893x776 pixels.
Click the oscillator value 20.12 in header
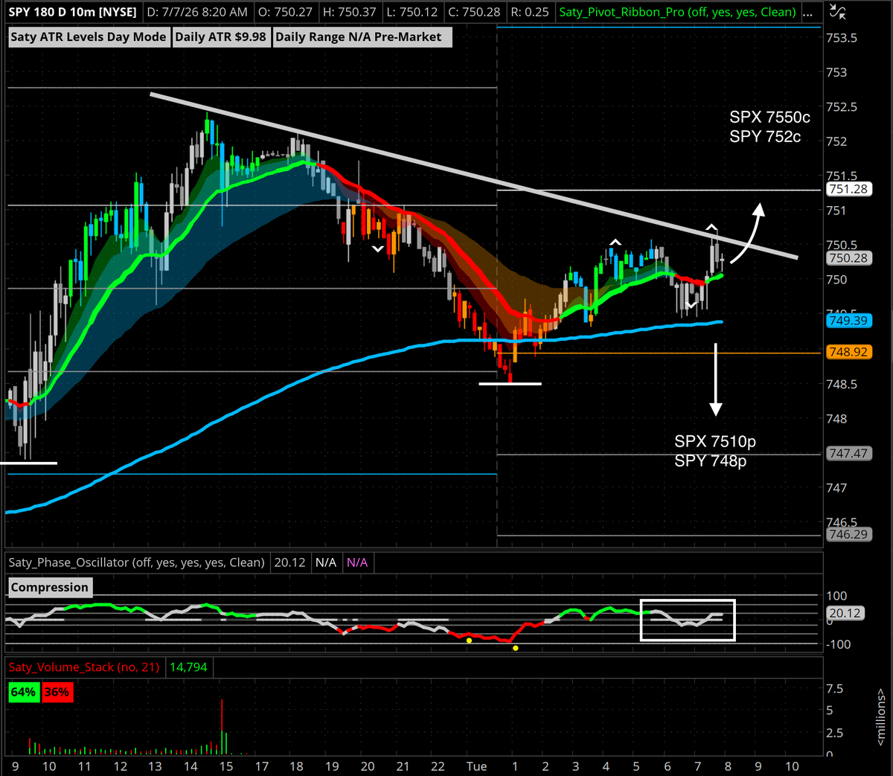(x=289, y=562)
